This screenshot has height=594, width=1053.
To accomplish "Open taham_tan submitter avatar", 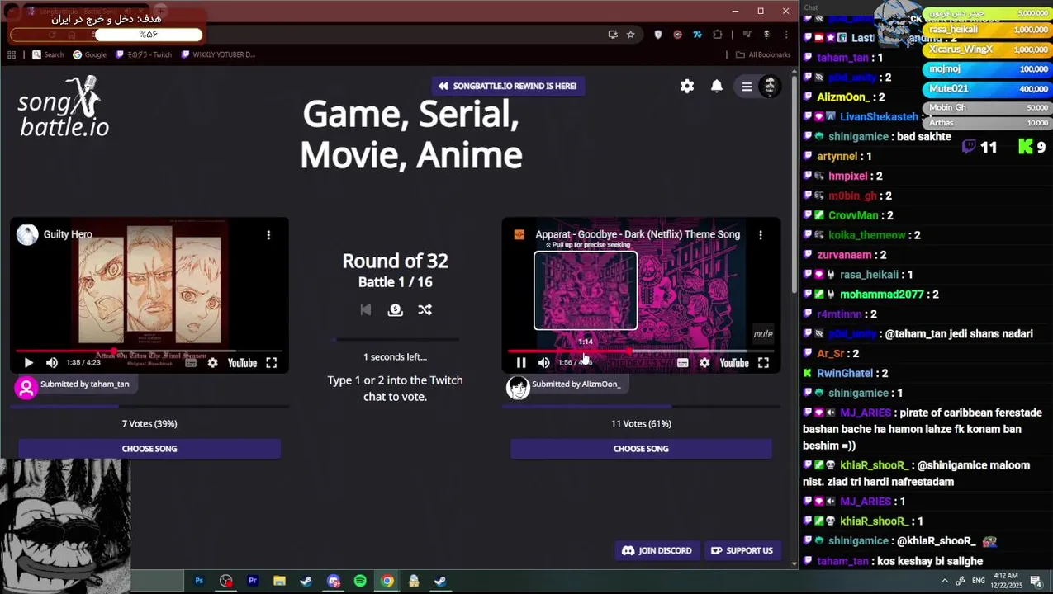I will pos(26,388).
